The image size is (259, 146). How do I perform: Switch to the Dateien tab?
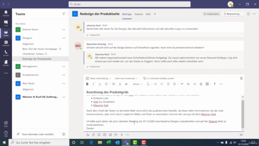click(138, 14)
